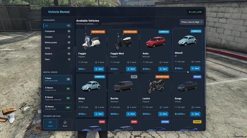Click the Compacts tag on Blista card
This screenshot has height=138, width=247.
(x=100, y=77)
